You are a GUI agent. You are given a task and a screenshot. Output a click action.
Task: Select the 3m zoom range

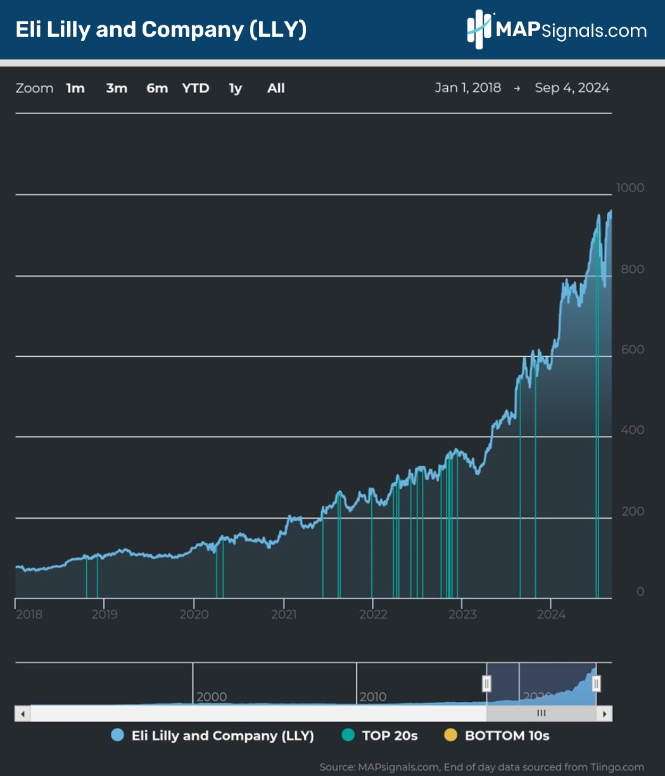point(117,88)
